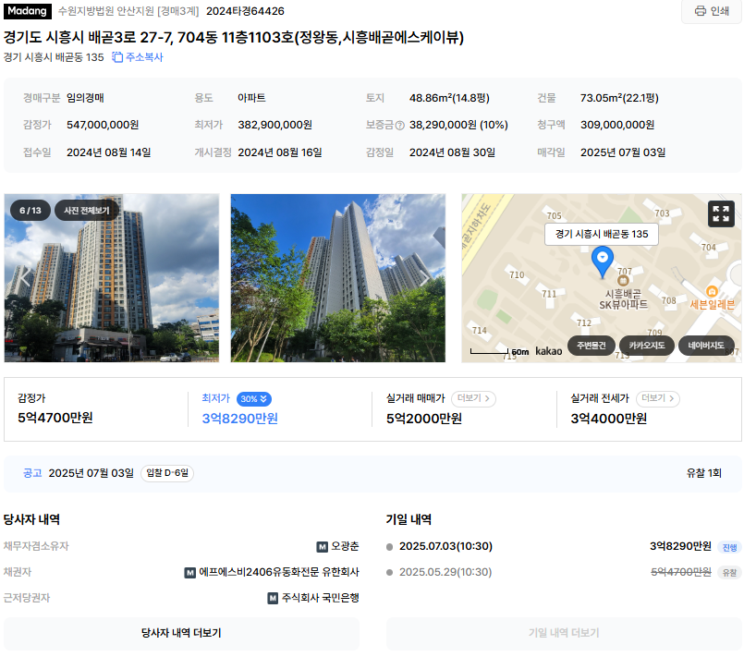Click the kakao map logo
Screen dimensions: 744x657
[x=548, y=351]
